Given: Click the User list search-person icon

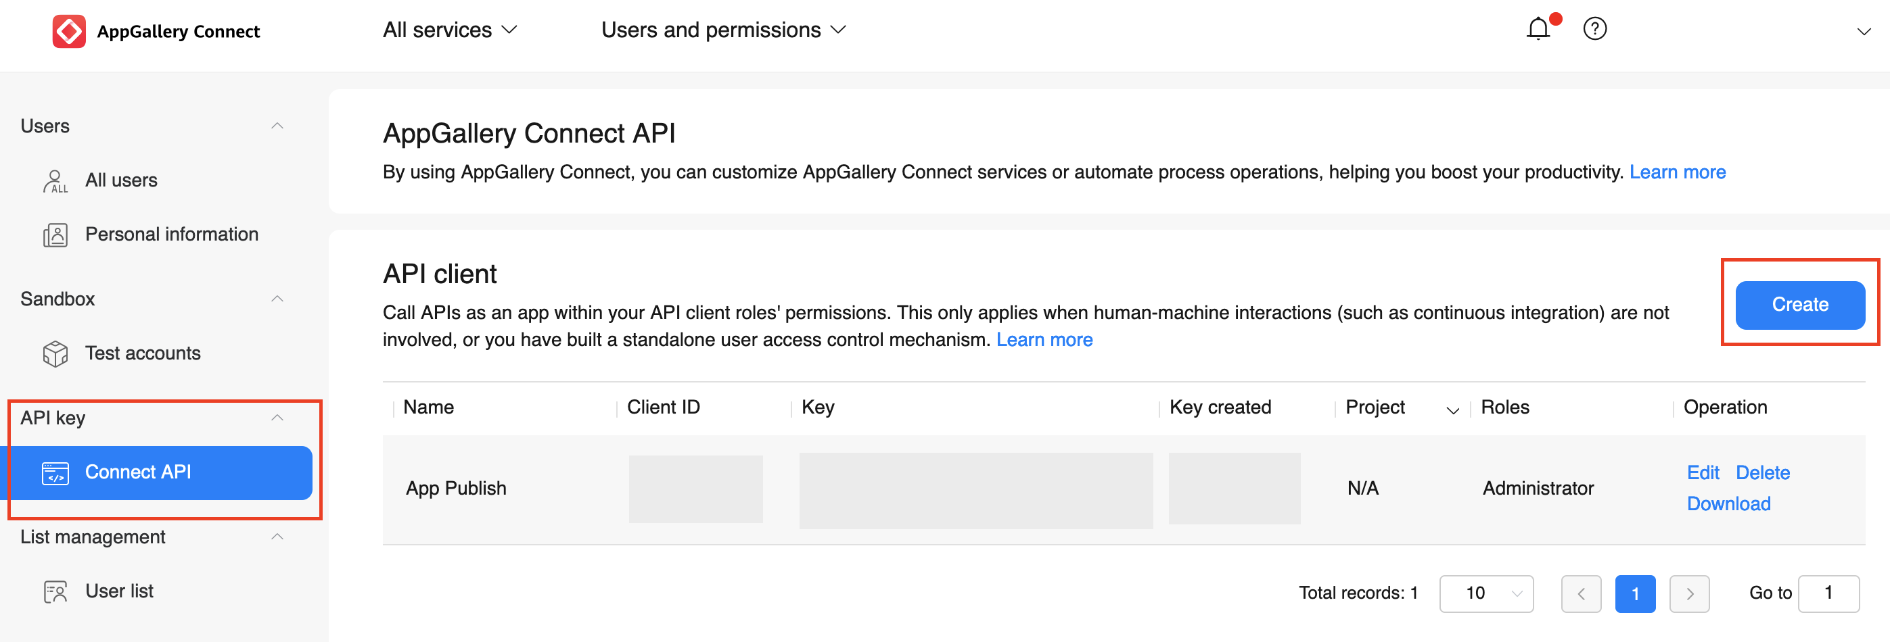Looking at the screenshot, I should 55,591.
